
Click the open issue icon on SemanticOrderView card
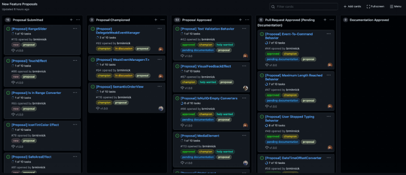coord(93,87)
